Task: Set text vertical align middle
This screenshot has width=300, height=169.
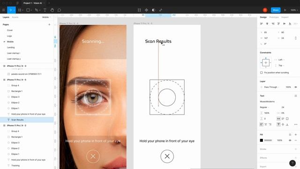Action: 283,124
